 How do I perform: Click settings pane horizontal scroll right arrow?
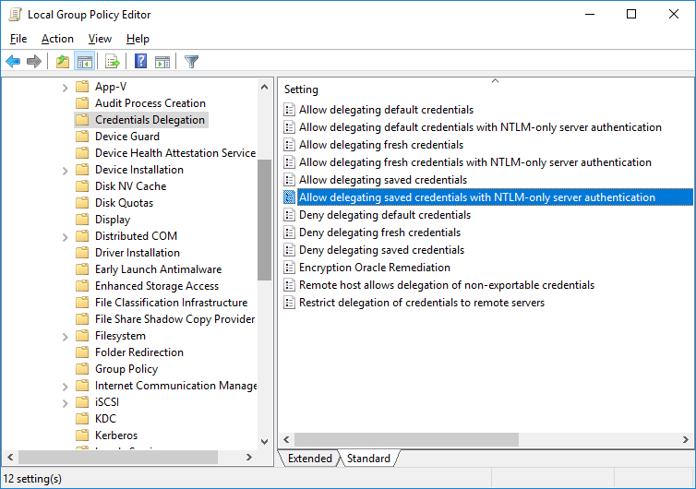coord(685,440)
